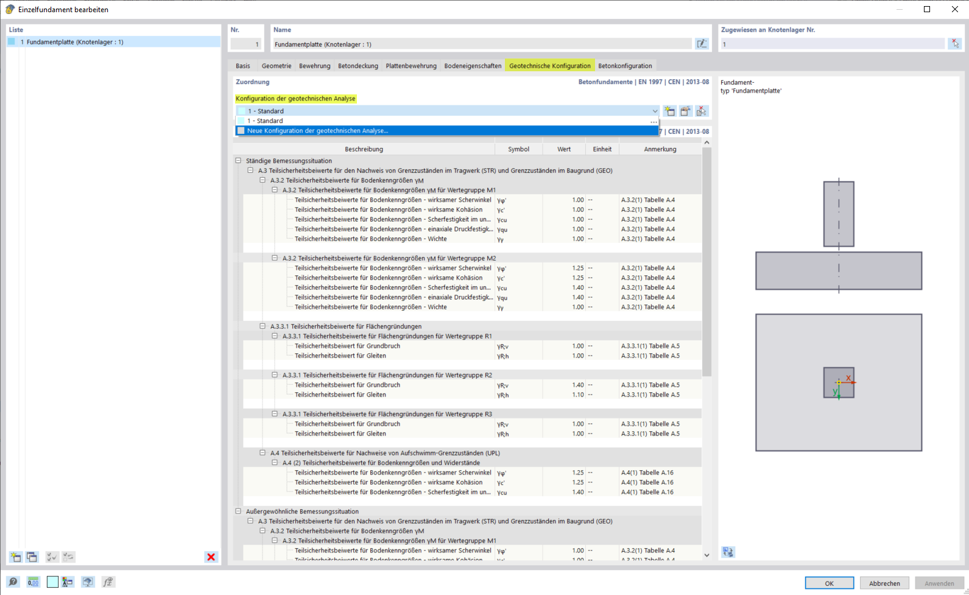This screenshot has width=969, height=595.
Task: Click the Name field 'Fundamentplatte (Knotenlager : 1)'
Action: (482, 44)
